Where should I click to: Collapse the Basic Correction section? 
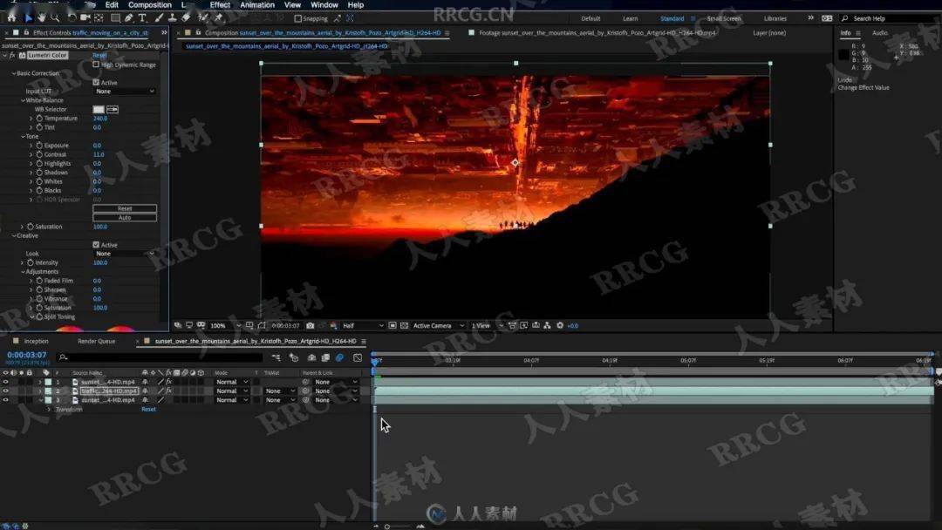pyautogui.click(x=14, y=73)
